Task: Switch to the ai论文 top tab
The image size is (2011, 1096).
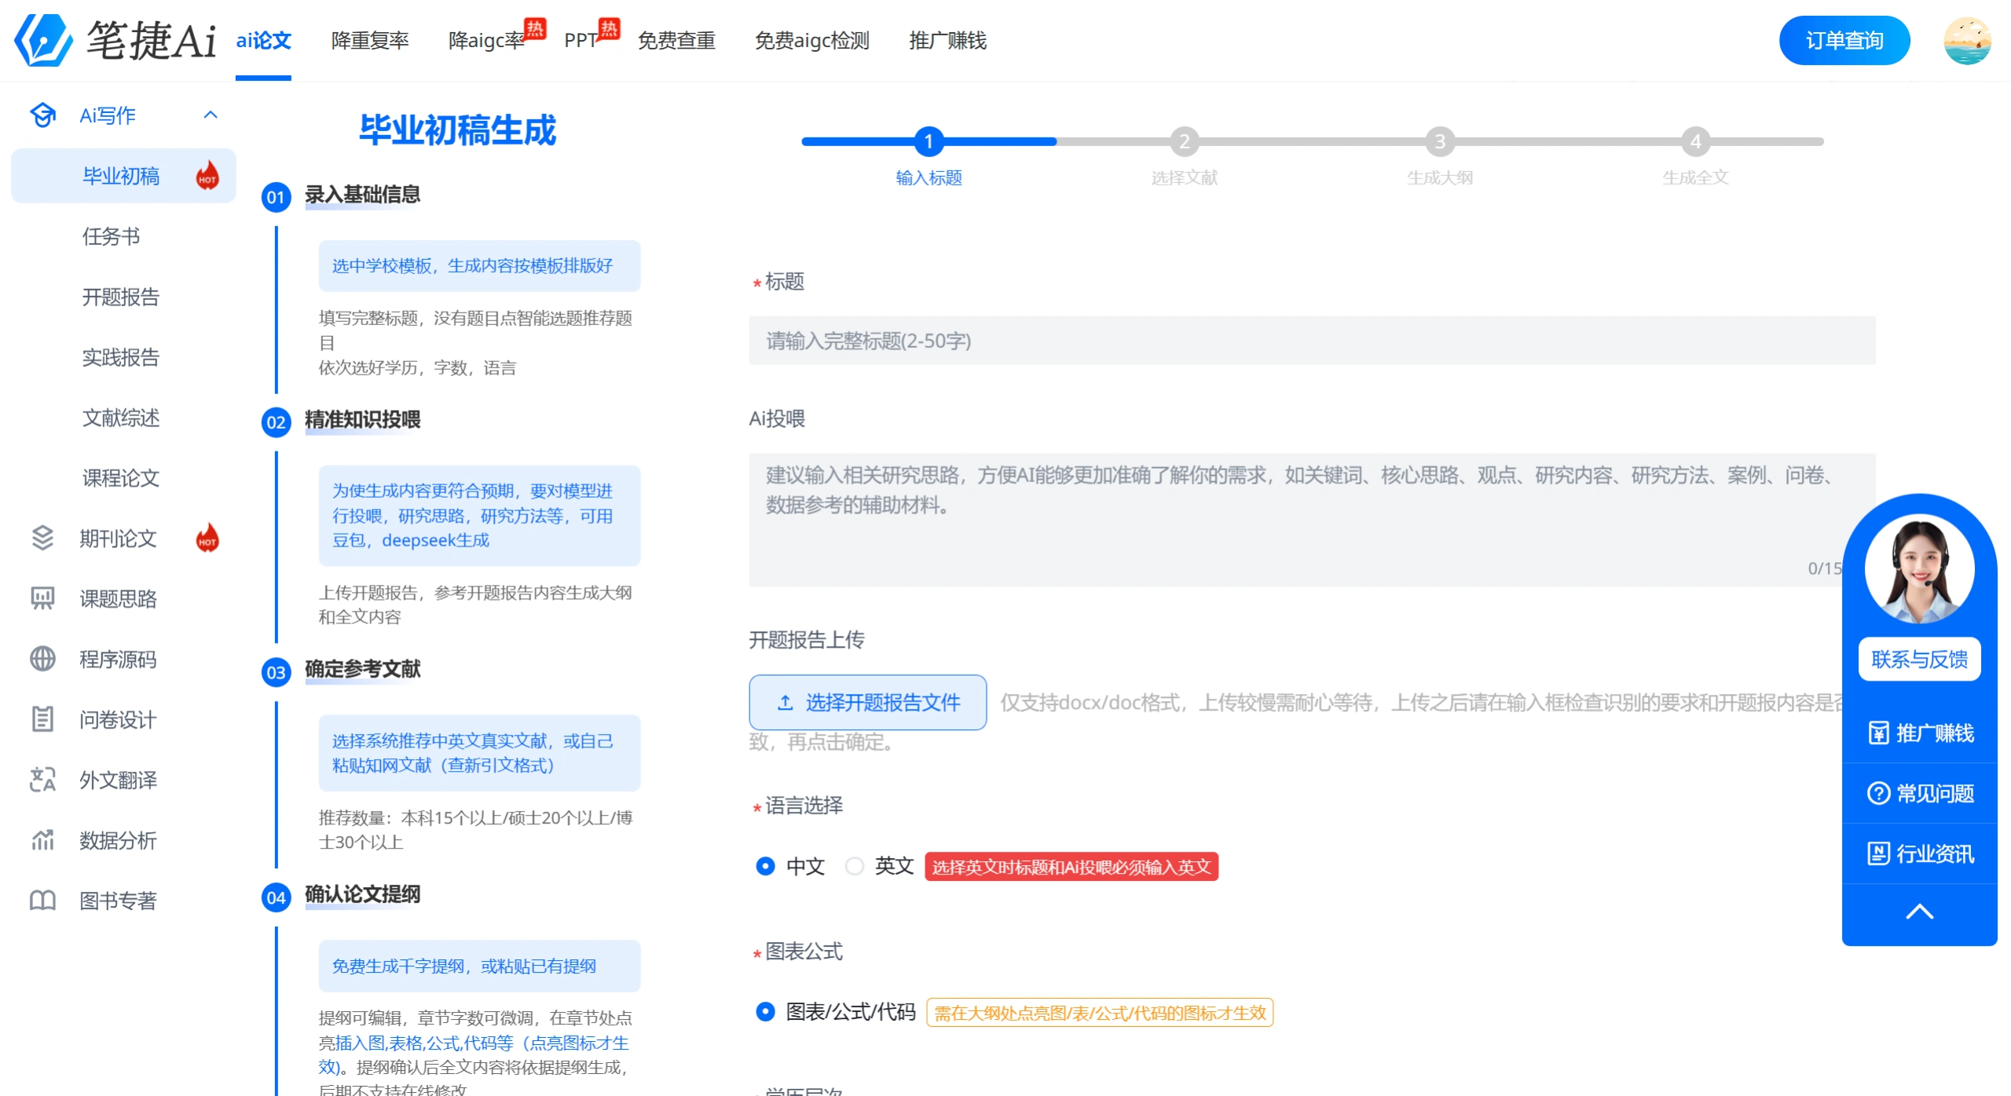Action: coord(263,40)
